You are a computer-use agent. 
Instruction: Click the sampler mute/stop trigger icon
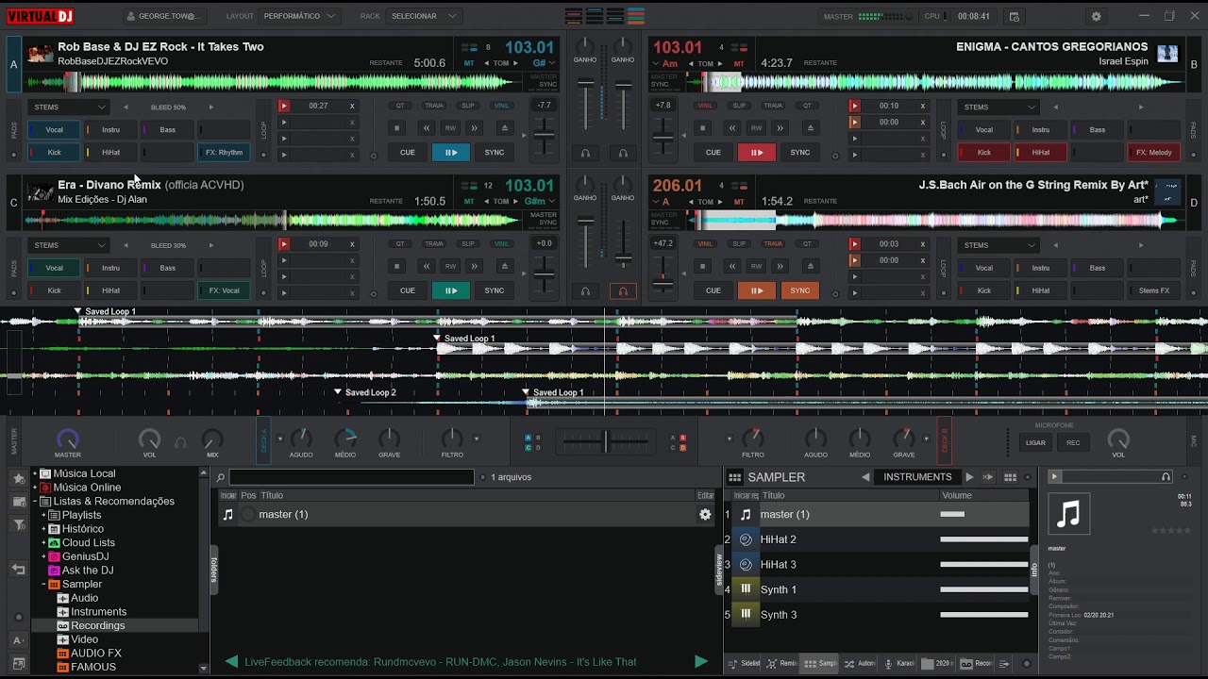[988, 477]
